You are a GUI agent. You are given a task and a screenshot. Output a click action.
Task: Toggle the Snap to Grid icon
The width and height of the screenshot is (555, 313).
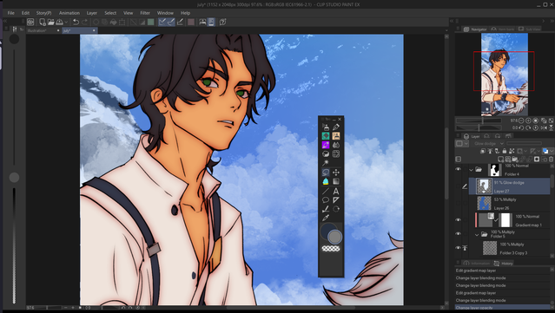[180, 22]
